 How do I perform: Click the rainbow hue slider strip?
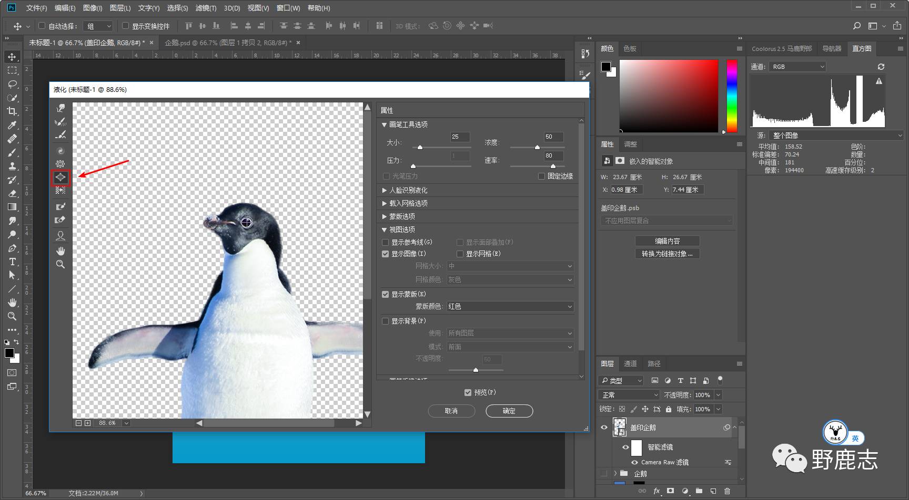732,96
